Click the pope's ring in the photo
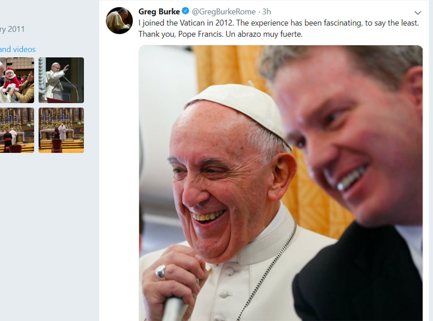 (x=161, y=272)
